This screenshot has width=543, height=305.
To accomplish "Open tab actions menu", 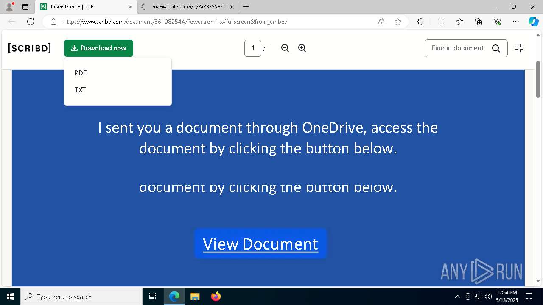I will pyautogui.click(x=25, y=7).
